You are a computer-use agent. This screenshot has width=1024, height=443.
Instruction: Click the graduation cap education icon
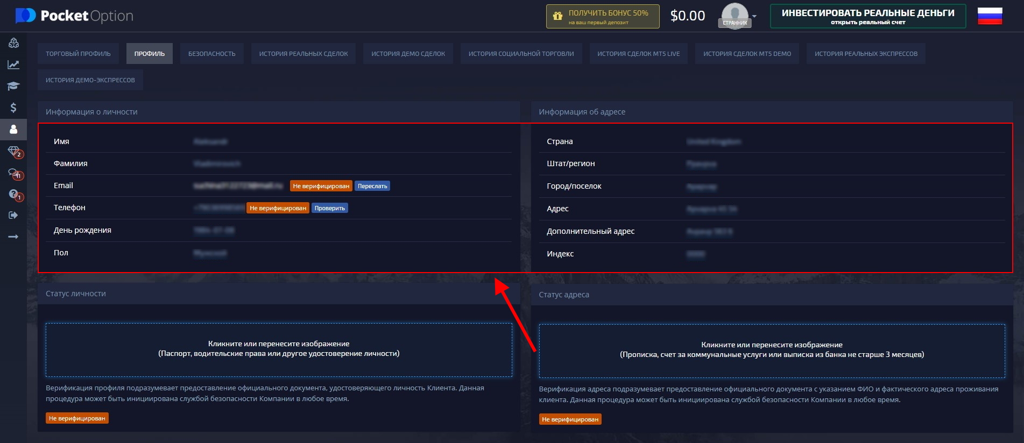point(13,86)
